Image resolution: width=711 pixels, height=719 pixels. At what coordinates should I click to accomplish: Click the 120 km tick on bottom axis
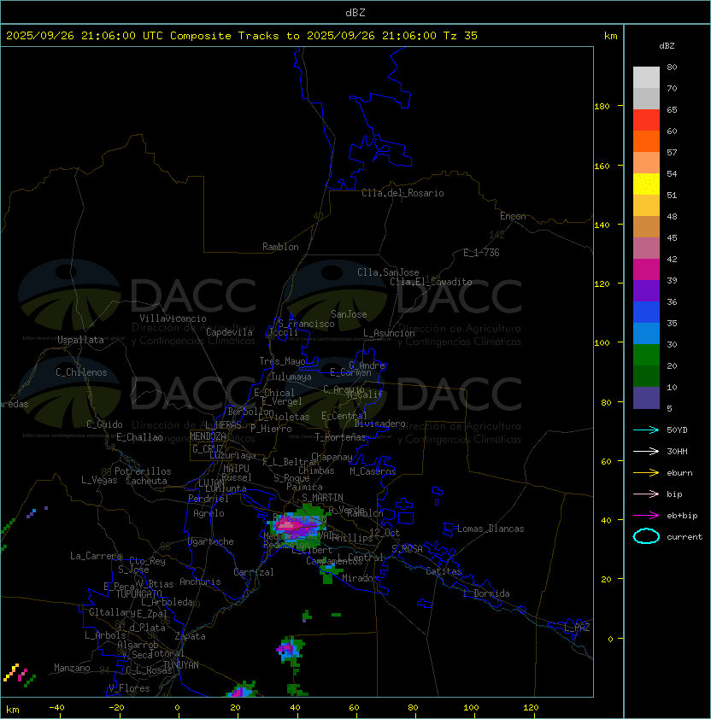pos(531,708)
